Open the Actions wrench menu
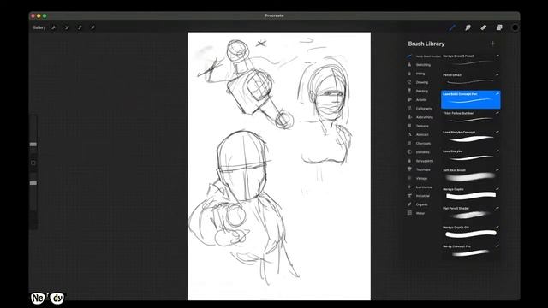This screenshot has width=548, height=308. (54, 27)
